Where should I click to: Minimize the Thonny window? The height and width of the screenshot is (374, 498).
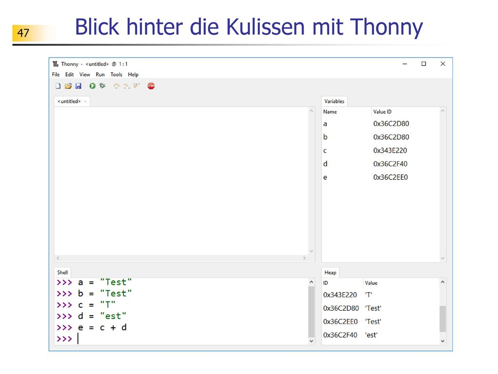click(x=405, y=64)
